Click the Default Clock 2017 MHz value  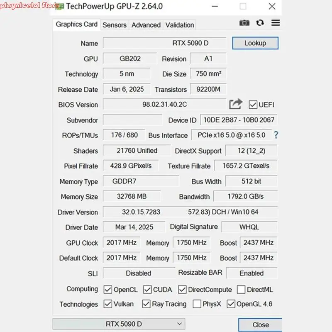pos(122,258)
